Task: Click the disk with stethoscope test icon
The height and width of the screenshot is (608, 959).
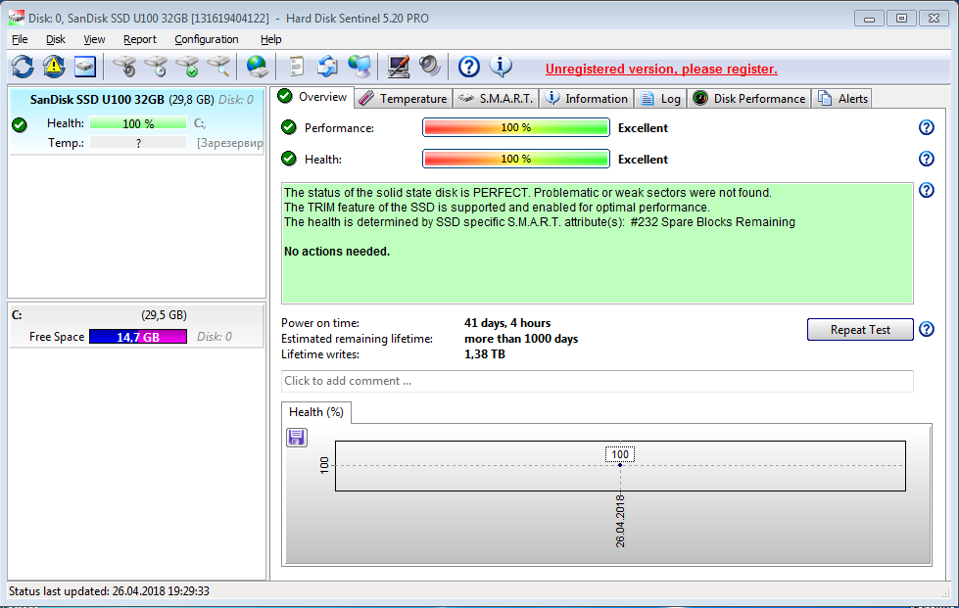Action: [x=124, y=66]
